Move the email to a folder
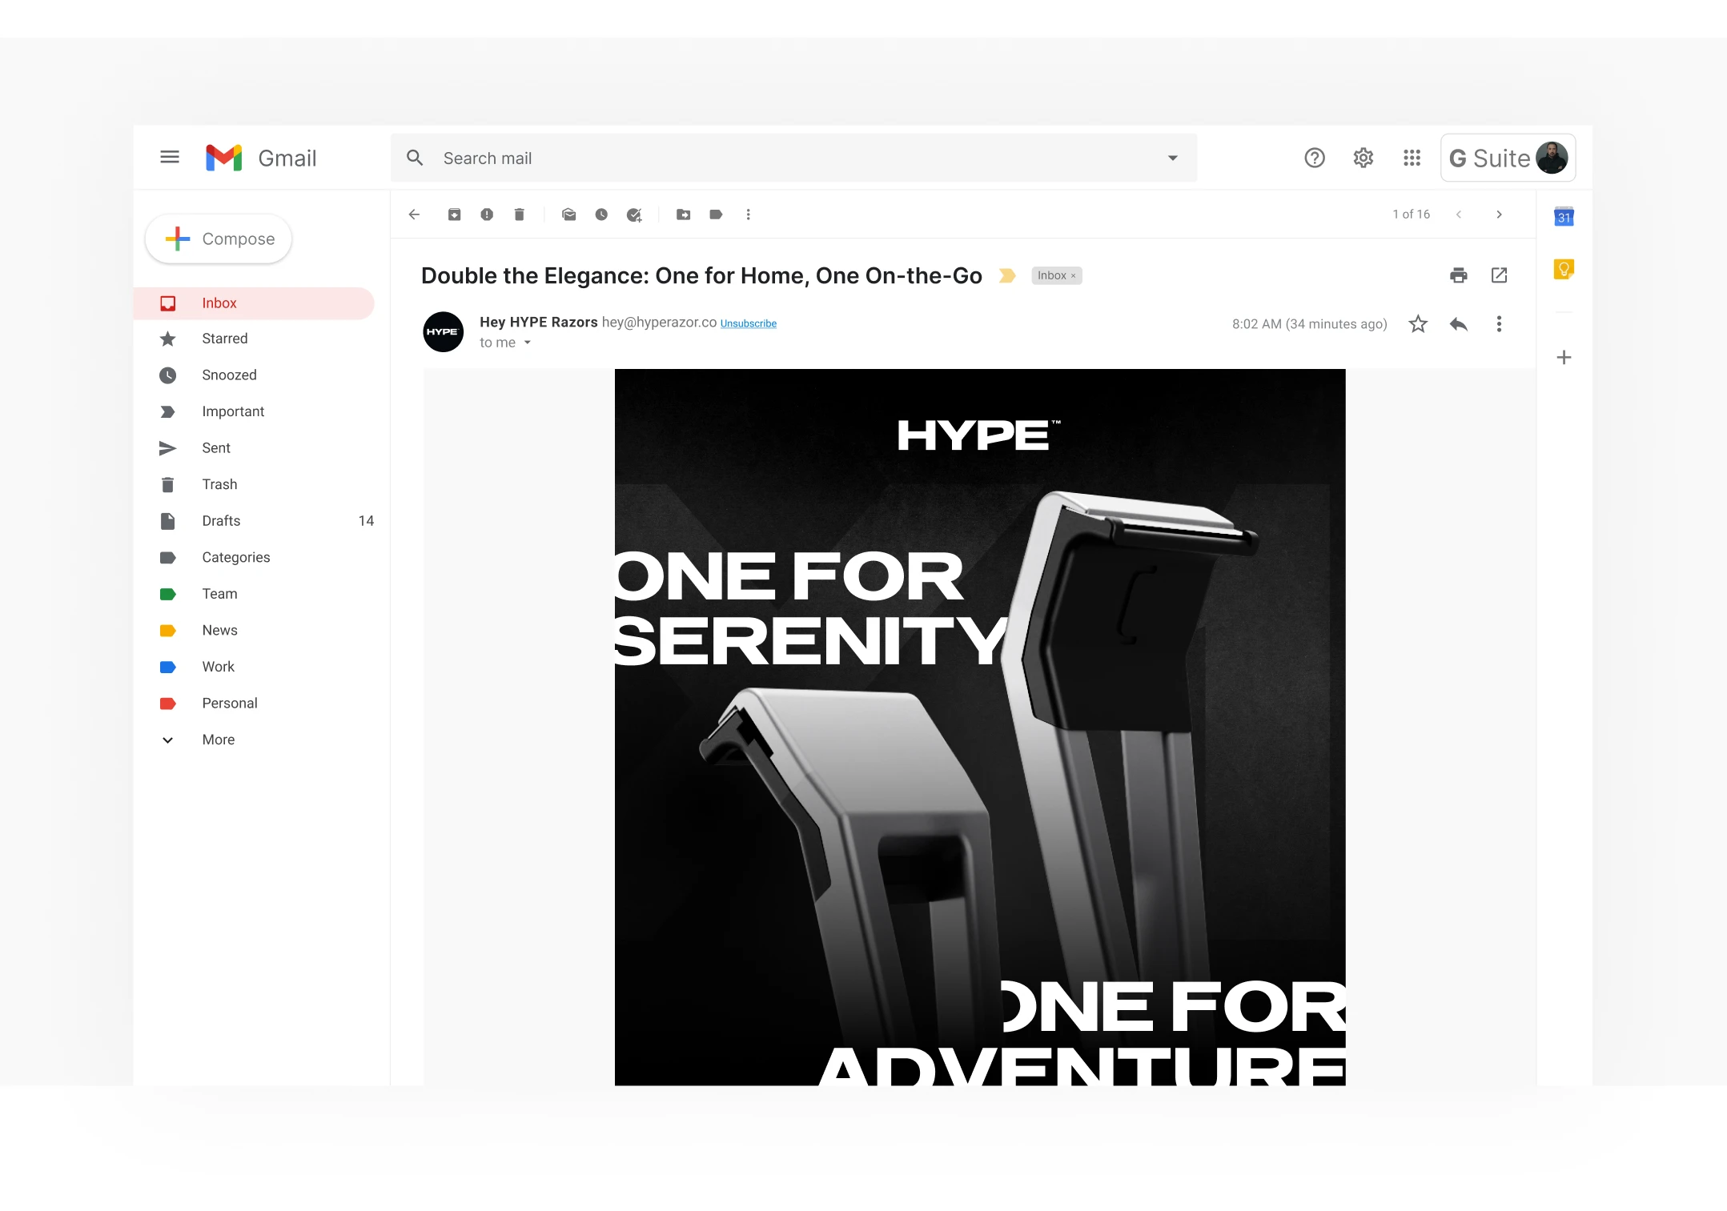The height and width of the screenshot is (1211, 1727). (x=683, y=215)
